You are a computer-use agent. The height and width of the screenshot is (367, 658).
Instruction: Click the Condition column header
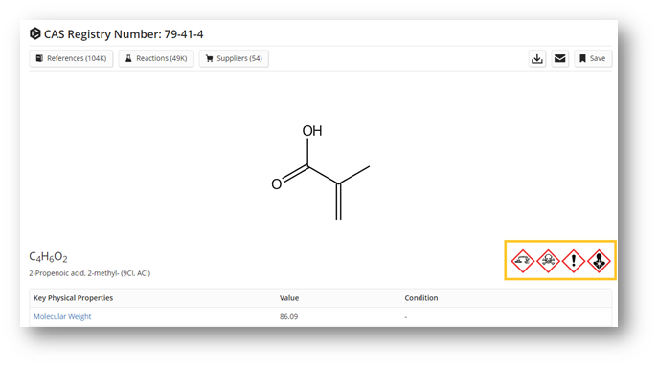[x=420, y=298]
